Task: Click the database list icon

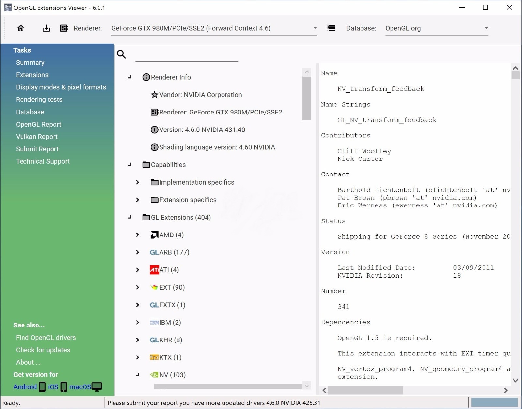Action: [331, 28]
